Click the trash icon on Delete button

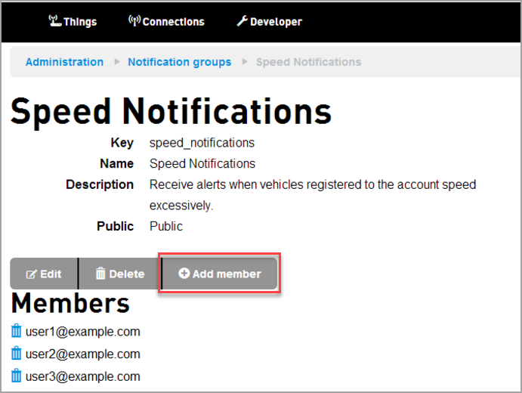pyautogui.click(x=100, y=274)
